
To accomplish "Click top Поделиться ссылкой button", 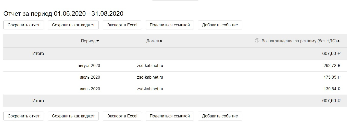I will 170,25.
